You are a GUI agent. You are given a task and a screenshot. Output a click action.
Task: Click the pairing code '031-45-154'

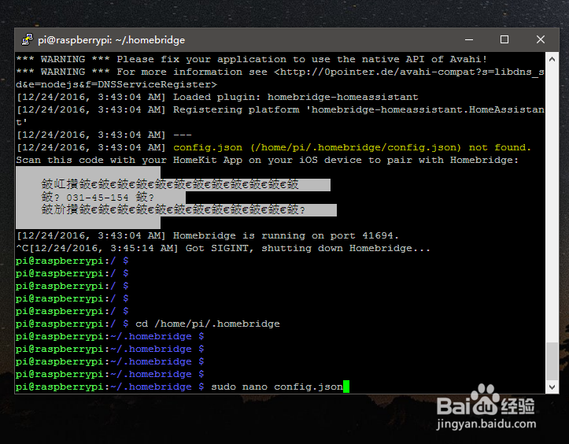[x=98, y=198]
